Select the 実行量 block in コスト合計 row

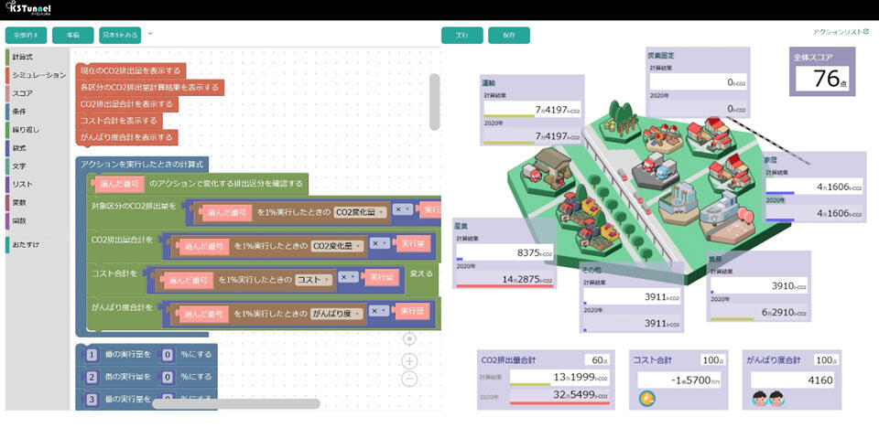383,278
